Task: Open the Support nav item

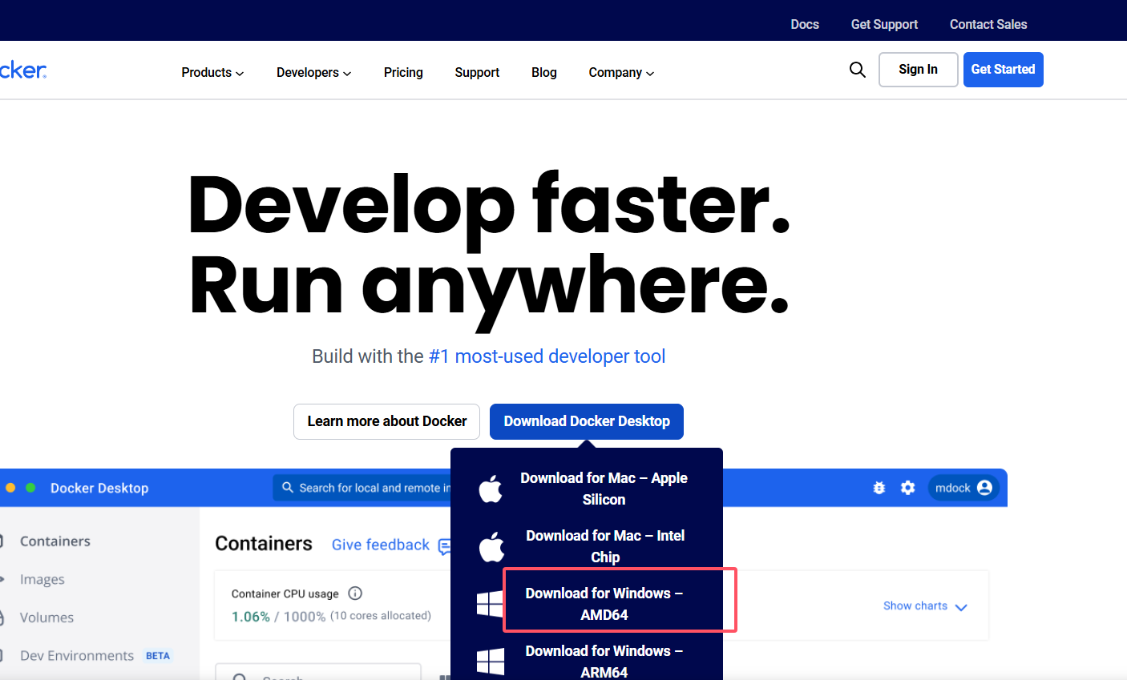Action: (x=477, y=72)
